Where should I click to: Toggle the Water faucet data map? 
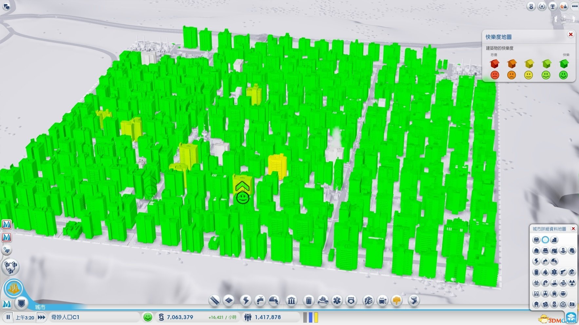545,261
